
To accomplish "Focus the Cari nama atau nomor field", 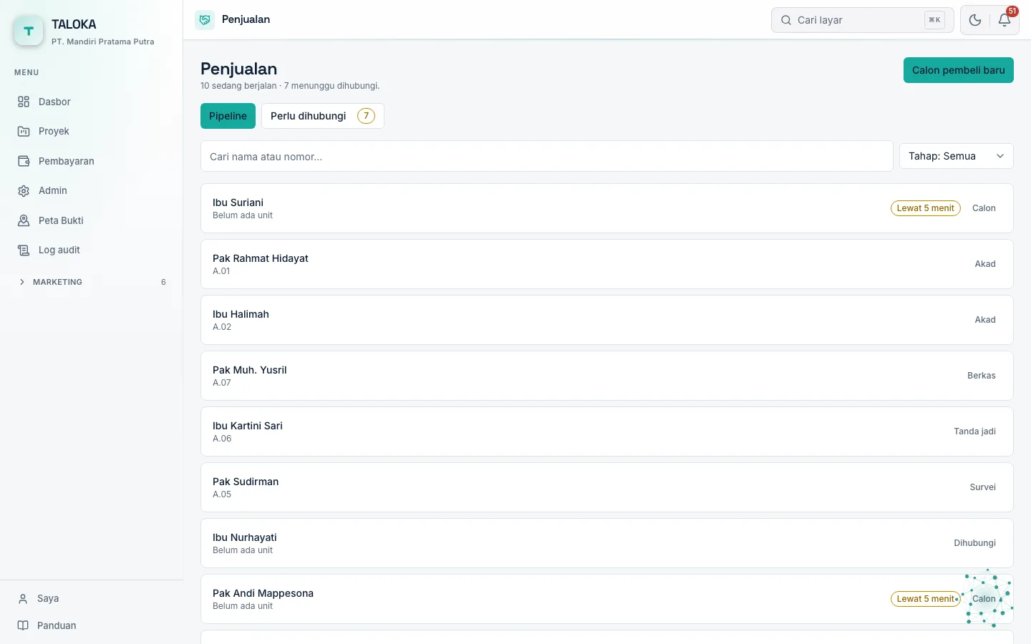I will coord(547,156).
